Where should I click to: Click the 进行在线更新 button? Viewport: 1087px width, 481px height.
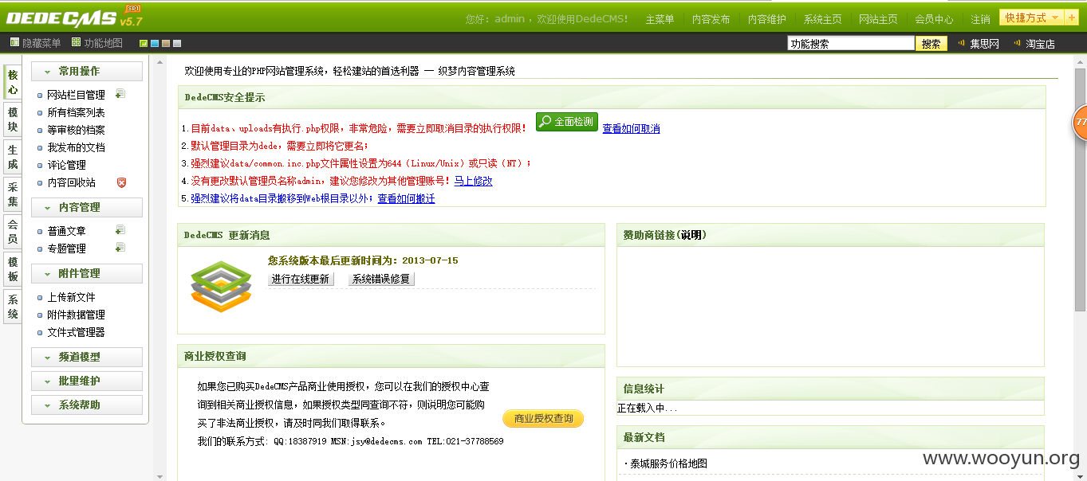click(300, 279)
